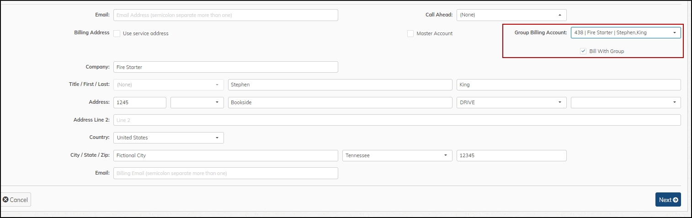This screenshot has height=218, width=692.
Task: Open the empty dropdown after DRIVE field
Action: tap(625, 102)
